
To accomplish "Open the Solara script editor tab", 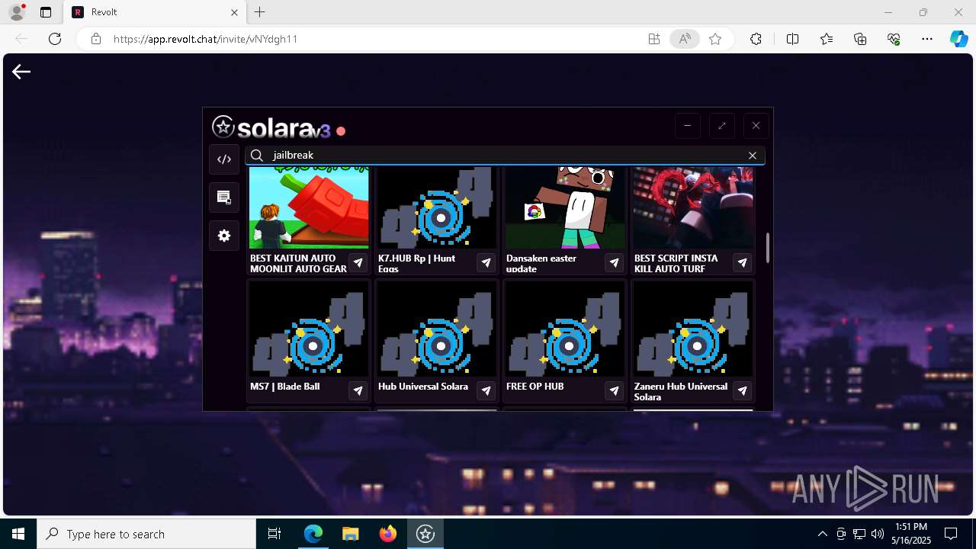I will pos(224,159).
